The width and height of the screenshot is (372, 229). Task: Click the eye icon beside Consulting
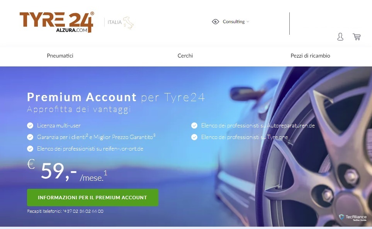[x=216, y=22]
